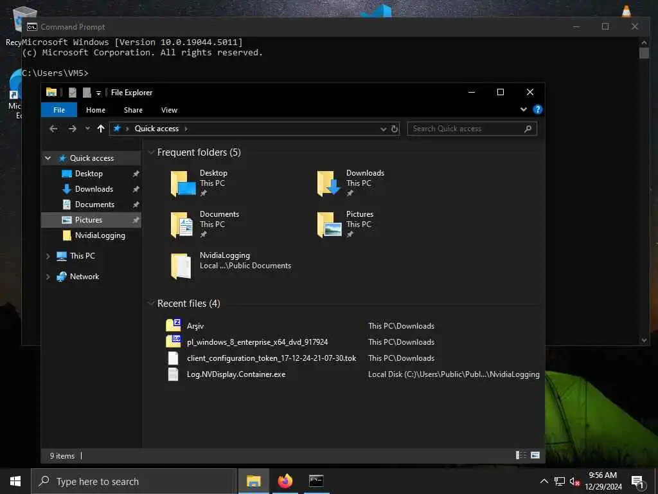Open the Pictures frequent folder icon

[x=330, y=224]
